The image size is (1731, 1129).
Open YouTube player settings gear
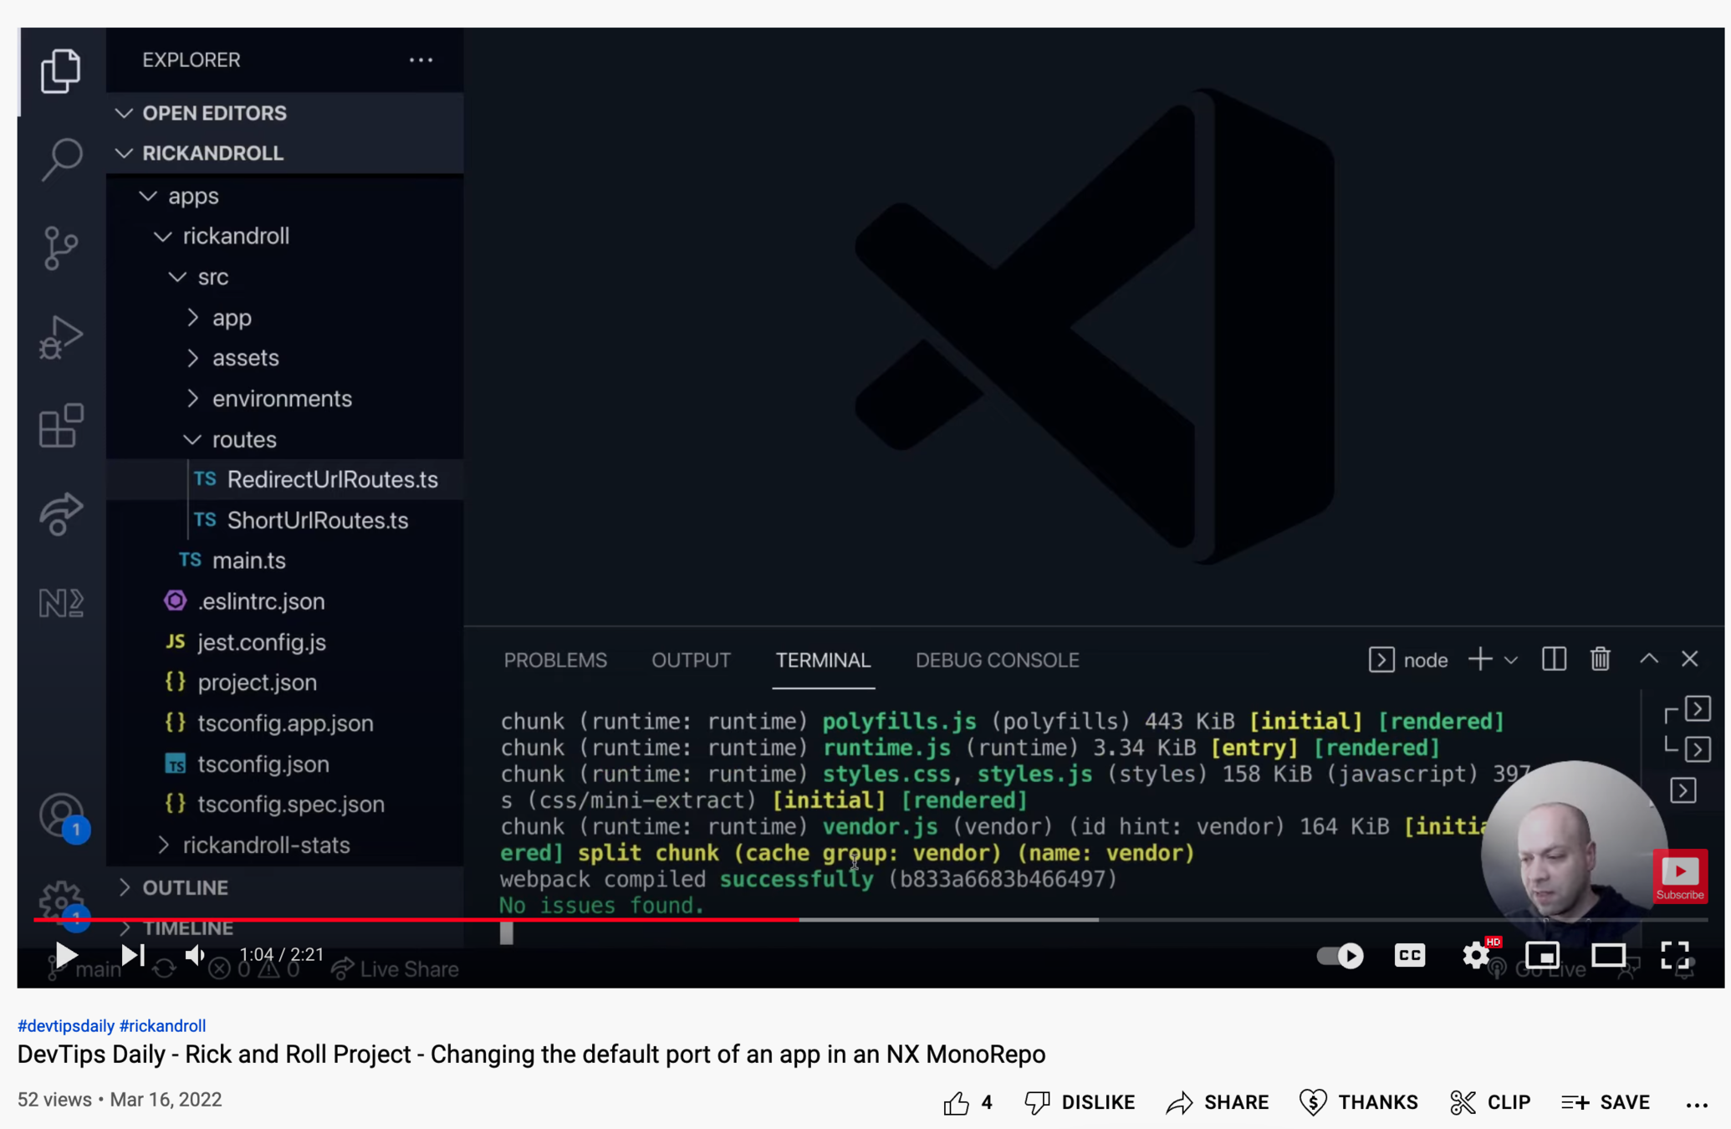pyautogui.click(x=1475, y=955)
